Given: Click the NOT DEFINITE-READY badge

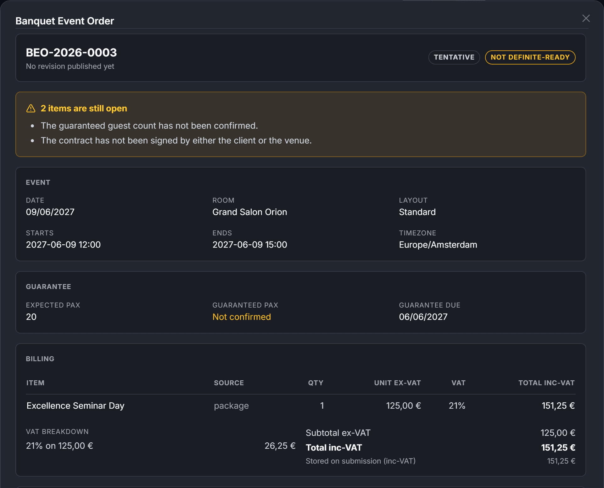Looking at the screenshot, I should [x=530, y=57].
